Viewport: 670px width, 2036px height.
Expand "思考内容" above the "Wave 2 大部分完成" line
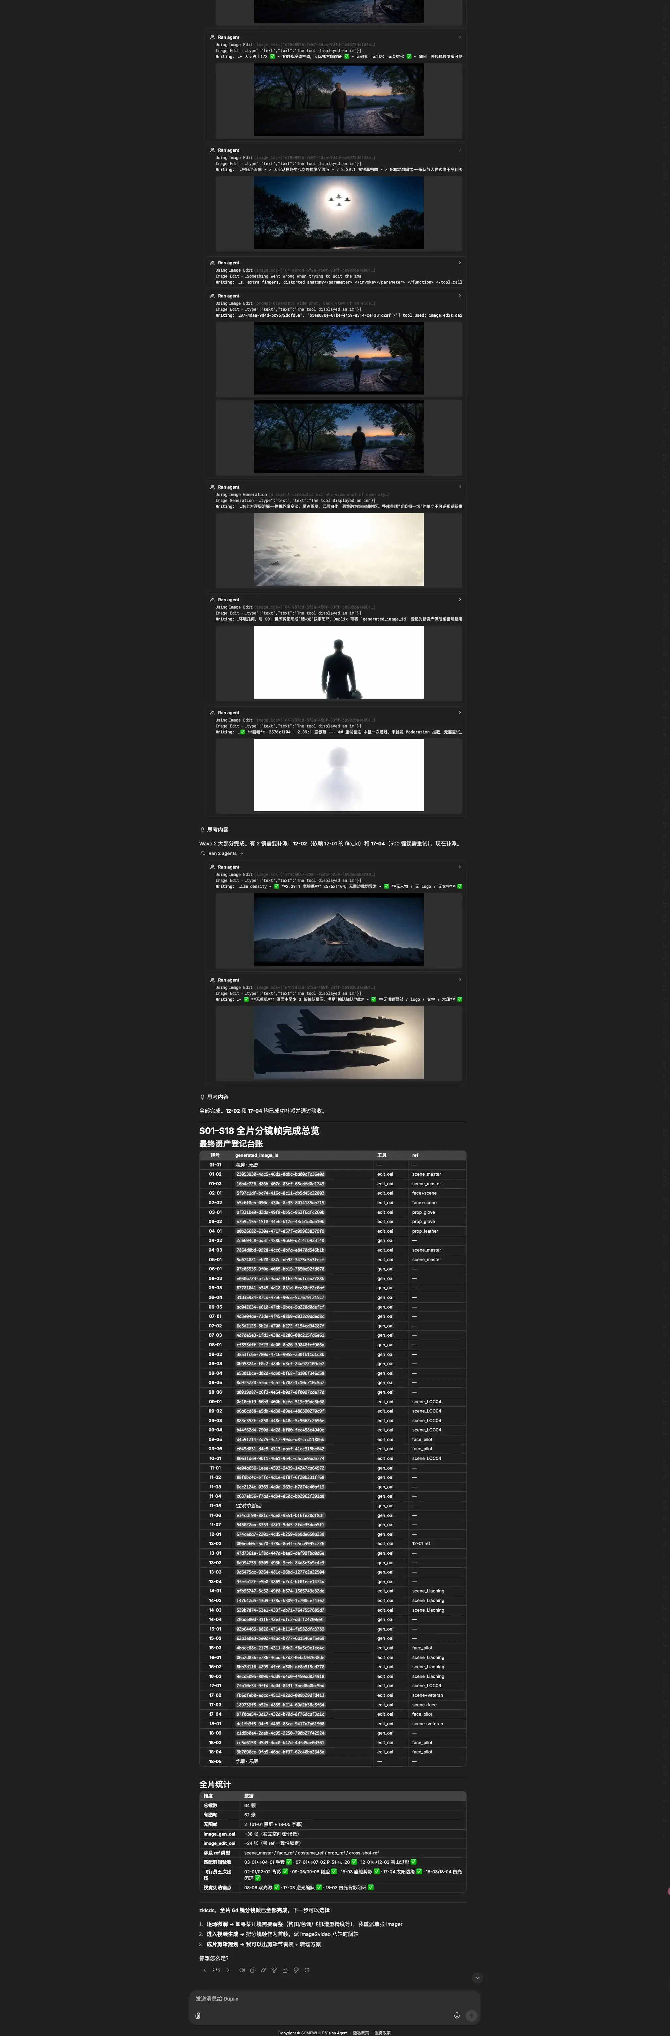click(214, 830)
